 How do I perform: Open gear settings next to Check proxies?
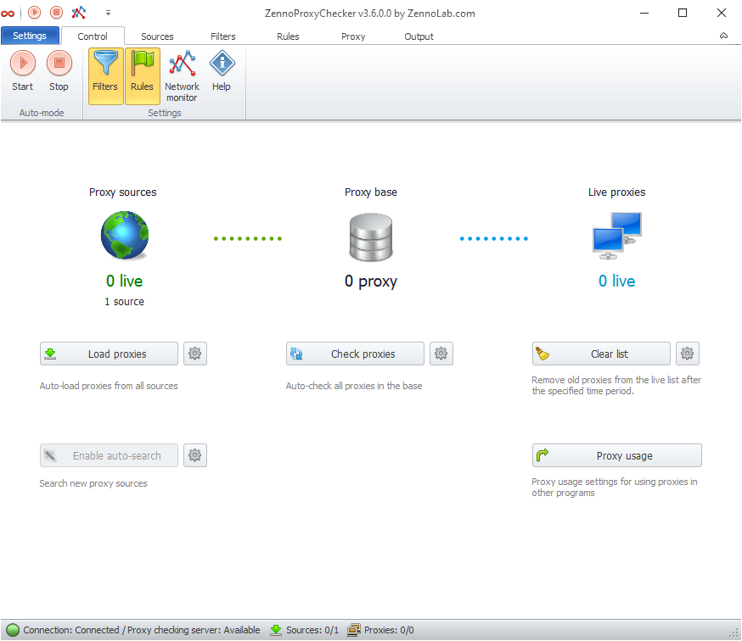[441, 354]
